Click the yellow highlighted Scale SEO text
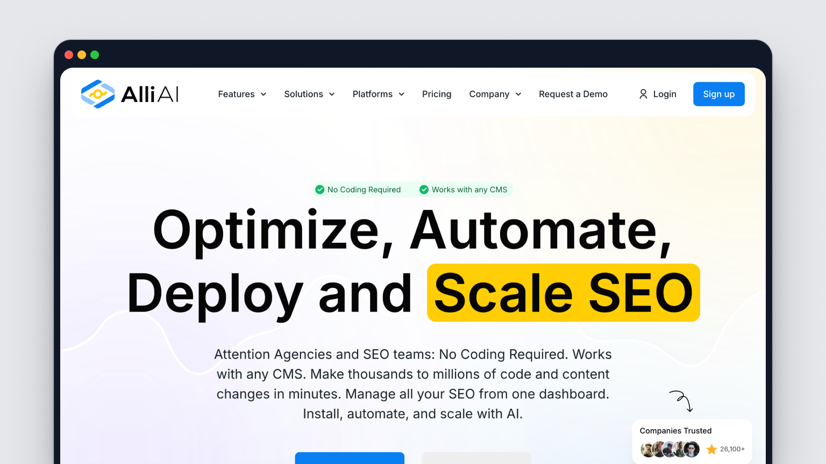Viewport: 826px width, 464px height. point(563,293)
